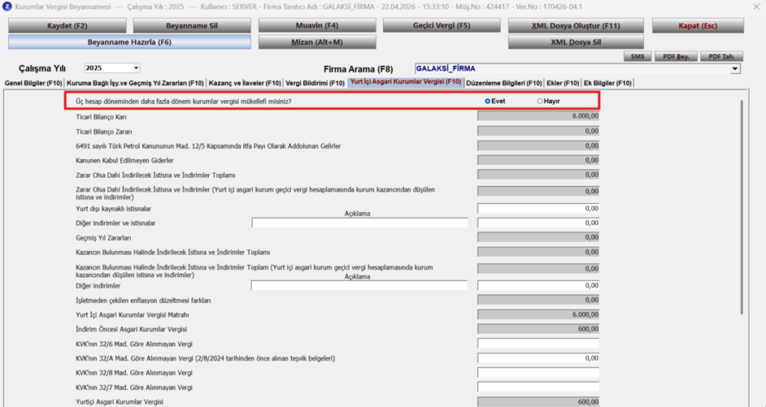This screenshot has height=407, width=766.
Task: Open Mizan (Alt+M)
Action: click(x=317, y=43)
